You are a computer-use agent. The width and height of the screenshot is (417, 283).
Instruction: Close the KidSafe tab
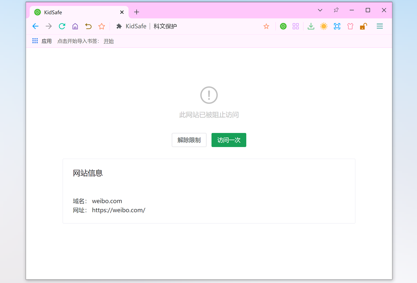[x=122, y=12]
